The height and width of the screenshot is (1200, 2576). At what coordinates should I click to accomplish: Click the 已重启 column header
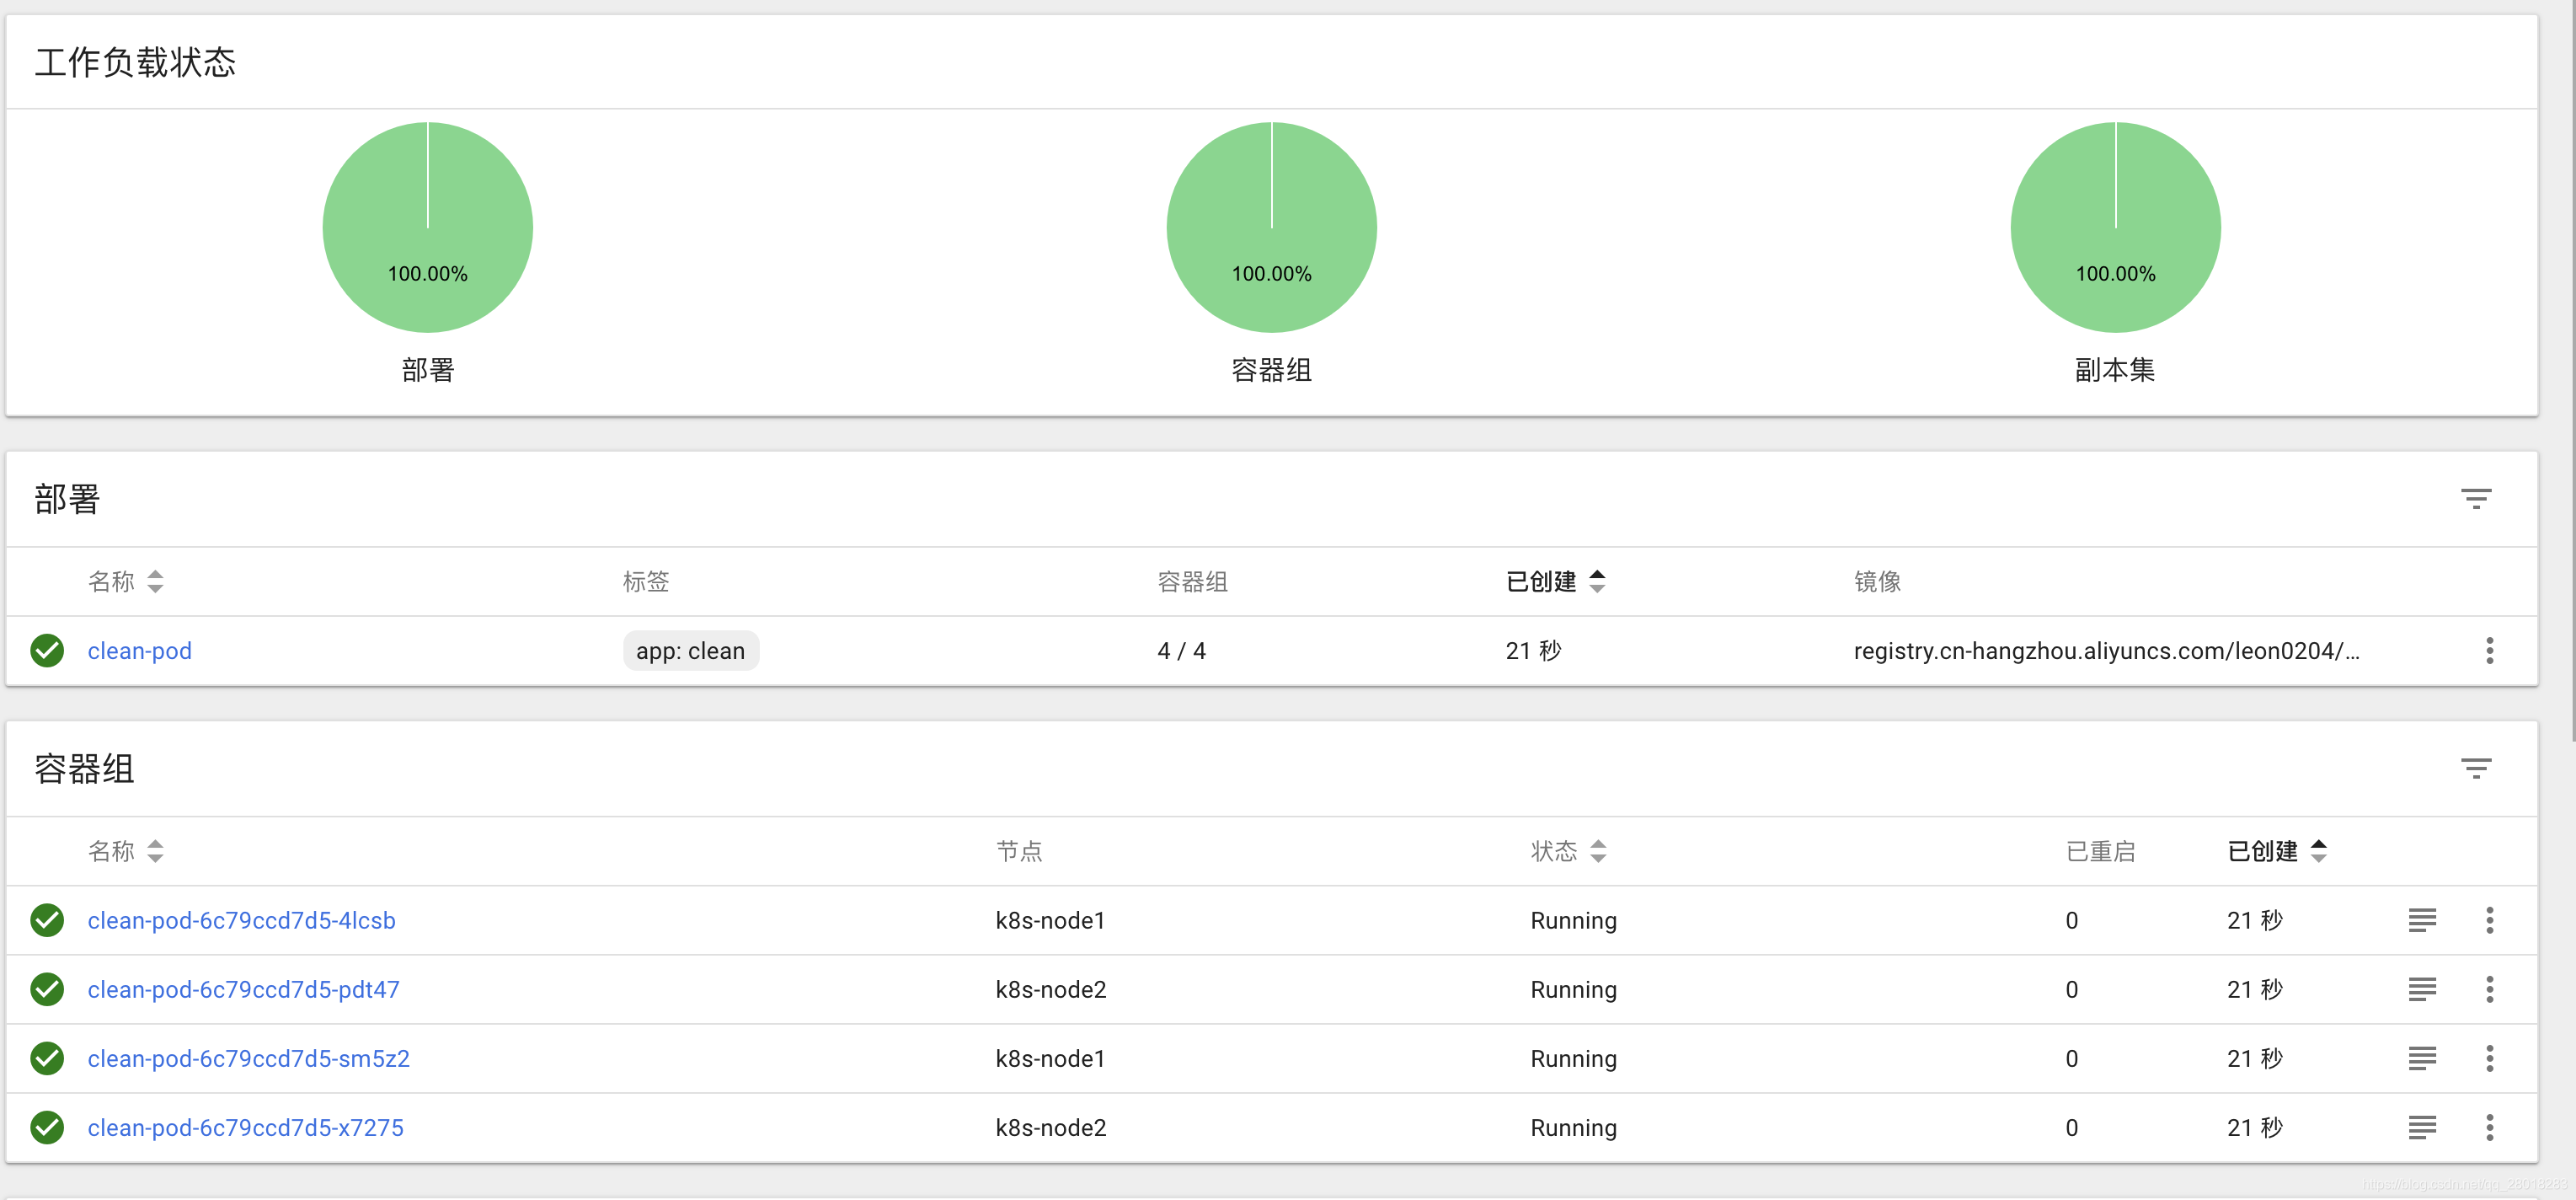[2101, 851]
